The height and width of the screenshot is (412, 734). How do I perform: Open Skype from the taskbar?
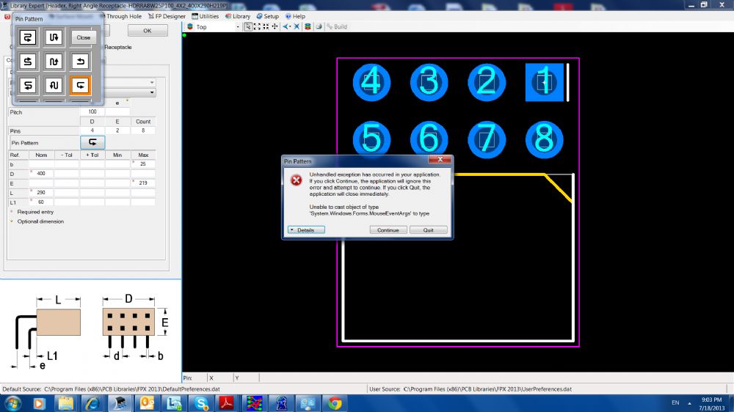200,402
